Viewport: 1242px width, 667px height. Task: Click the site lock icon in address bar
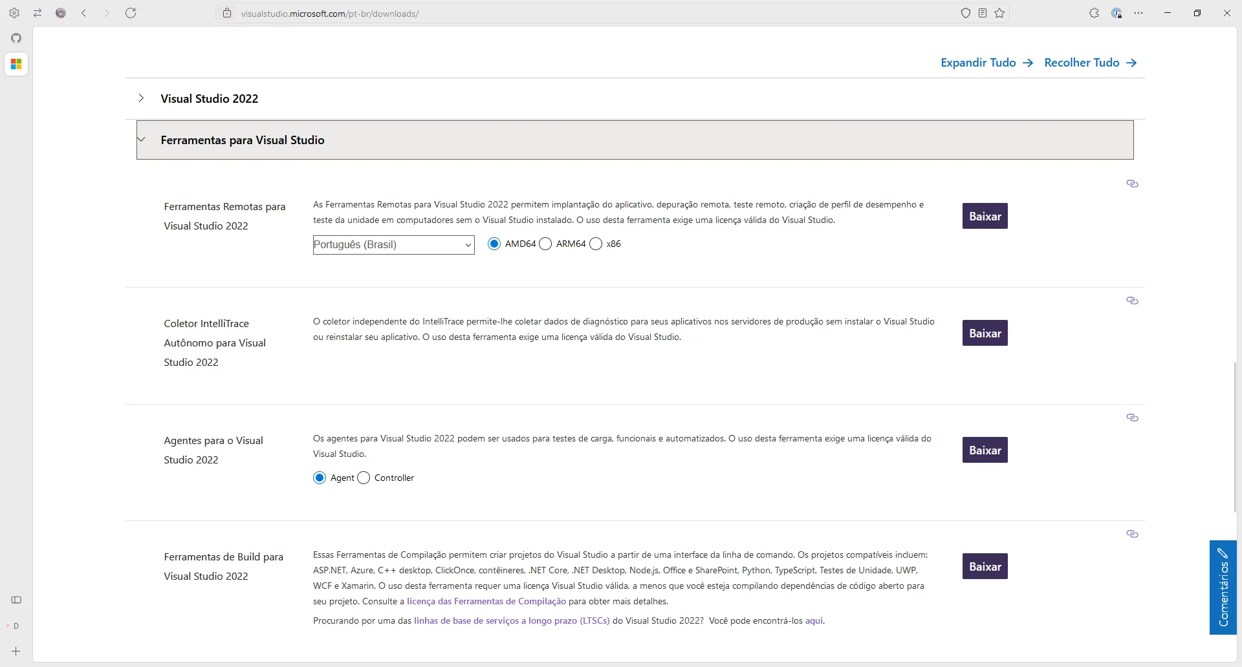(227, 13)
